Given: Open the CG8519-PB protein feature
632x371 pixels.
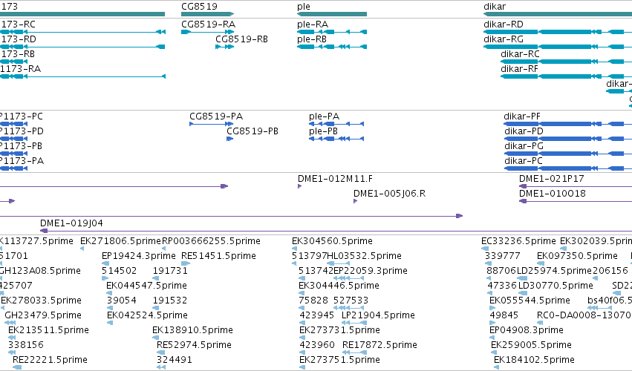Looking at the screenshot, I should tap(229, 139).
